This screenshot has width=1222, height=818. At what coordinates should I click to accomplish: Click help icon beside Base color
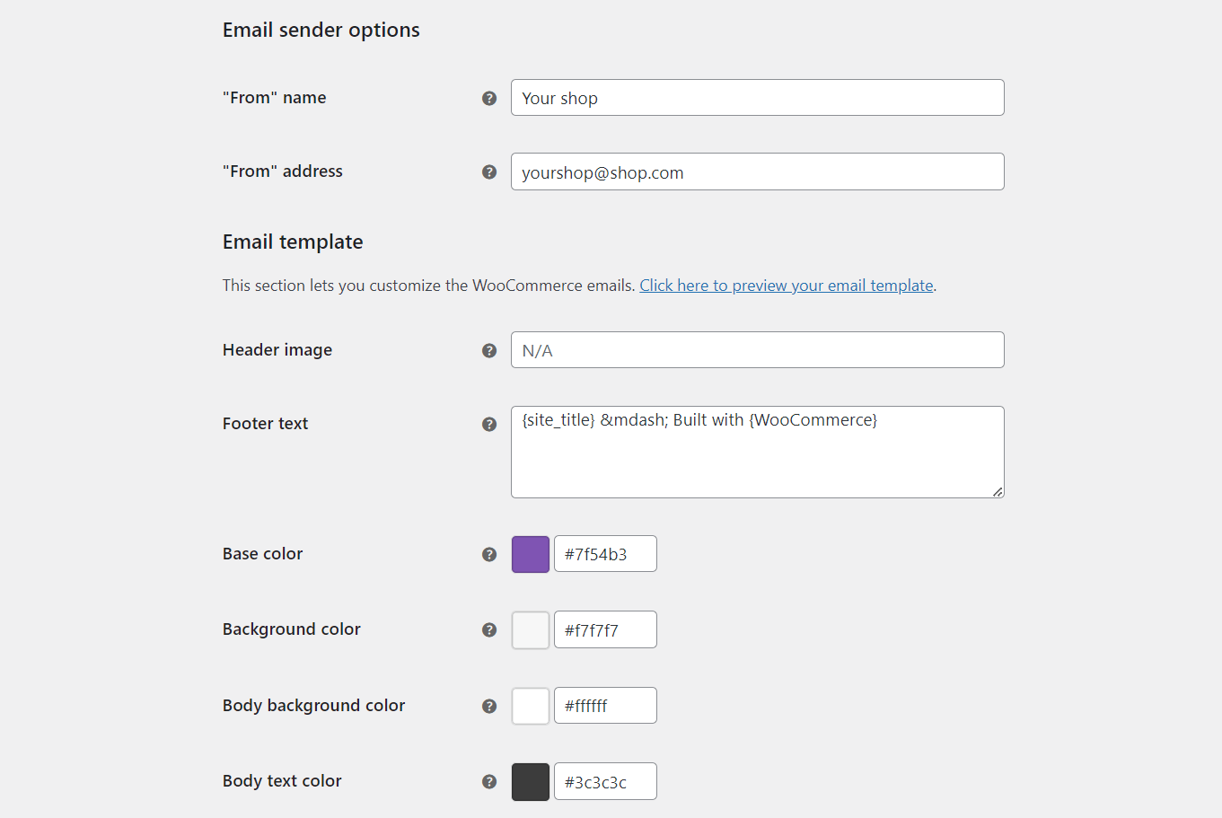(x=489, y=554)
